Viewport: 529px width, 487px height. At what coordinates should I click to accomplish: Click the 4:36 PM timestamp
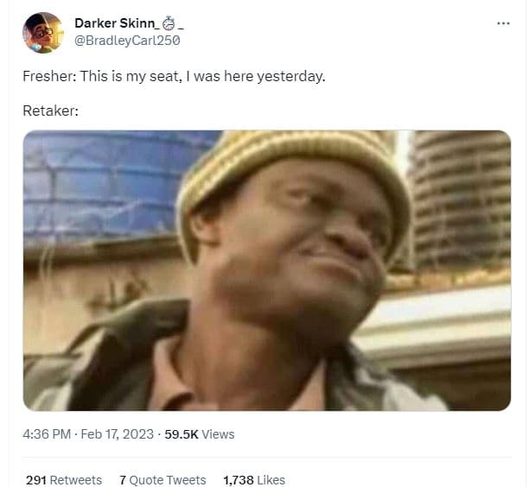pos(47,434)
